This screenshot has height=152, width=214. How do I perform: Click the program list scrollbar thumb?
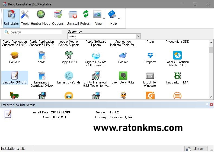[x=211, y=50]
